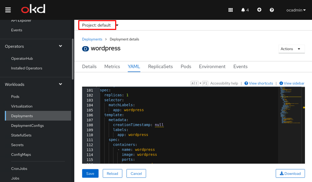Click 'creationTimestamp: null' on line 108

(x=138, y=125)
